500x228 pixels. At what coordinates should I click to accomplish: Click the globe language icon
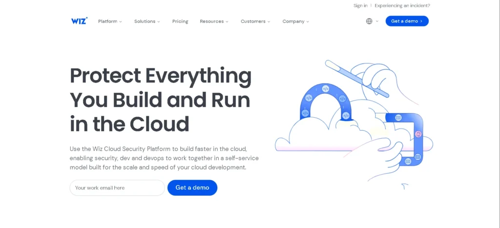pyautogui.click(x=369, y=21)
